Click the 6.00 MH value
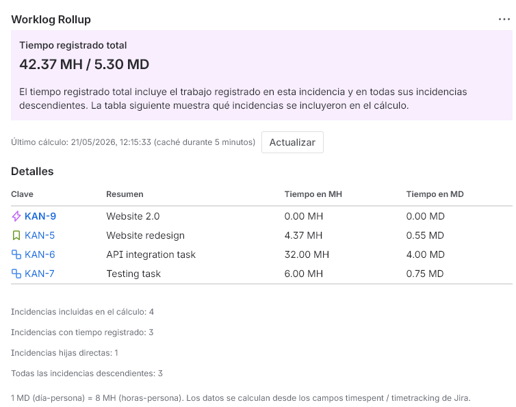Viewport: 516px width, 407px height. pyautogui.click(x=304, y=274)
